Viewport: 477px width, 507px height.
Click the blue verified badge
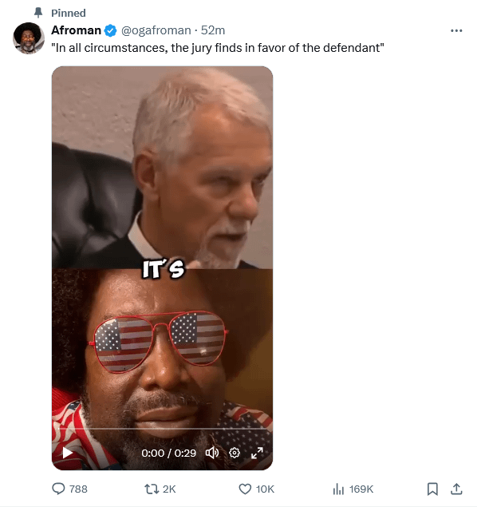point(111,30)
